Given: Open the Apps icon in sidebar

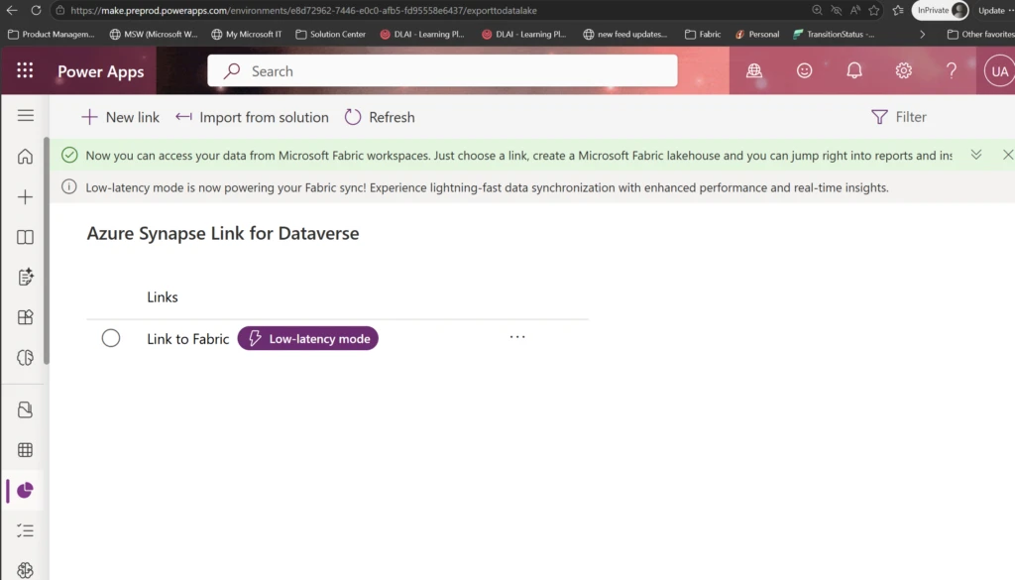Looking at the screenshot, I should click(x=25, y=317).
